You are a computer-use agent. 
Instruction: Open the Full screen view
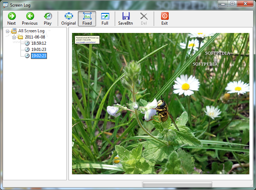105,19
